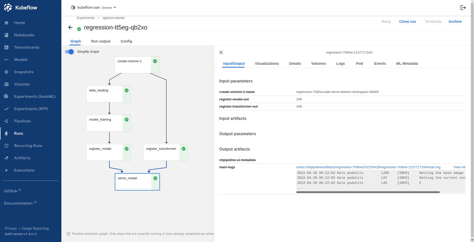Toggle the Simplify Graph switch
474x242 pixels.
point(69,52)
